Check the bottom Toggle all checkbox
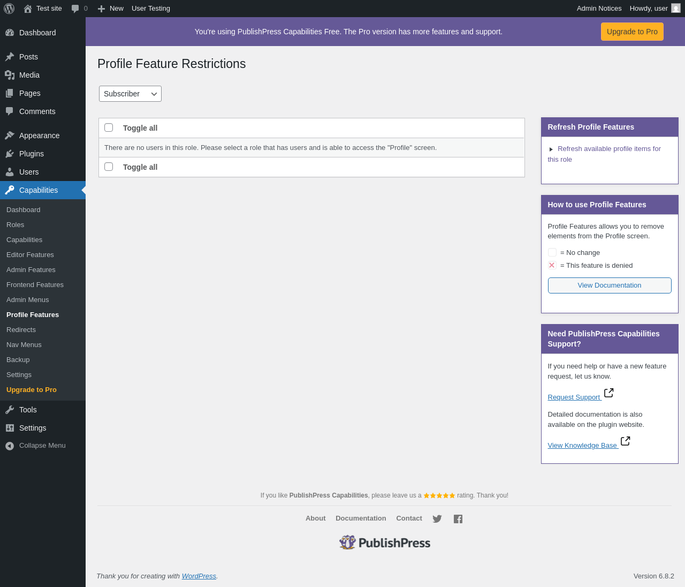This screenshot has width=685, height=587. click(x=109, y=167)
